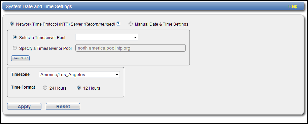This screenshot has width=308, height=124.
Task: Switch time format to the 24 Hours radio button
Action: (45, 88)
